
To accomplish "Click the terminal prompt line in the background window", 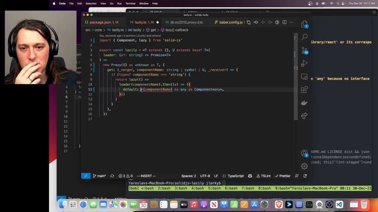I will tap(177, 183).
